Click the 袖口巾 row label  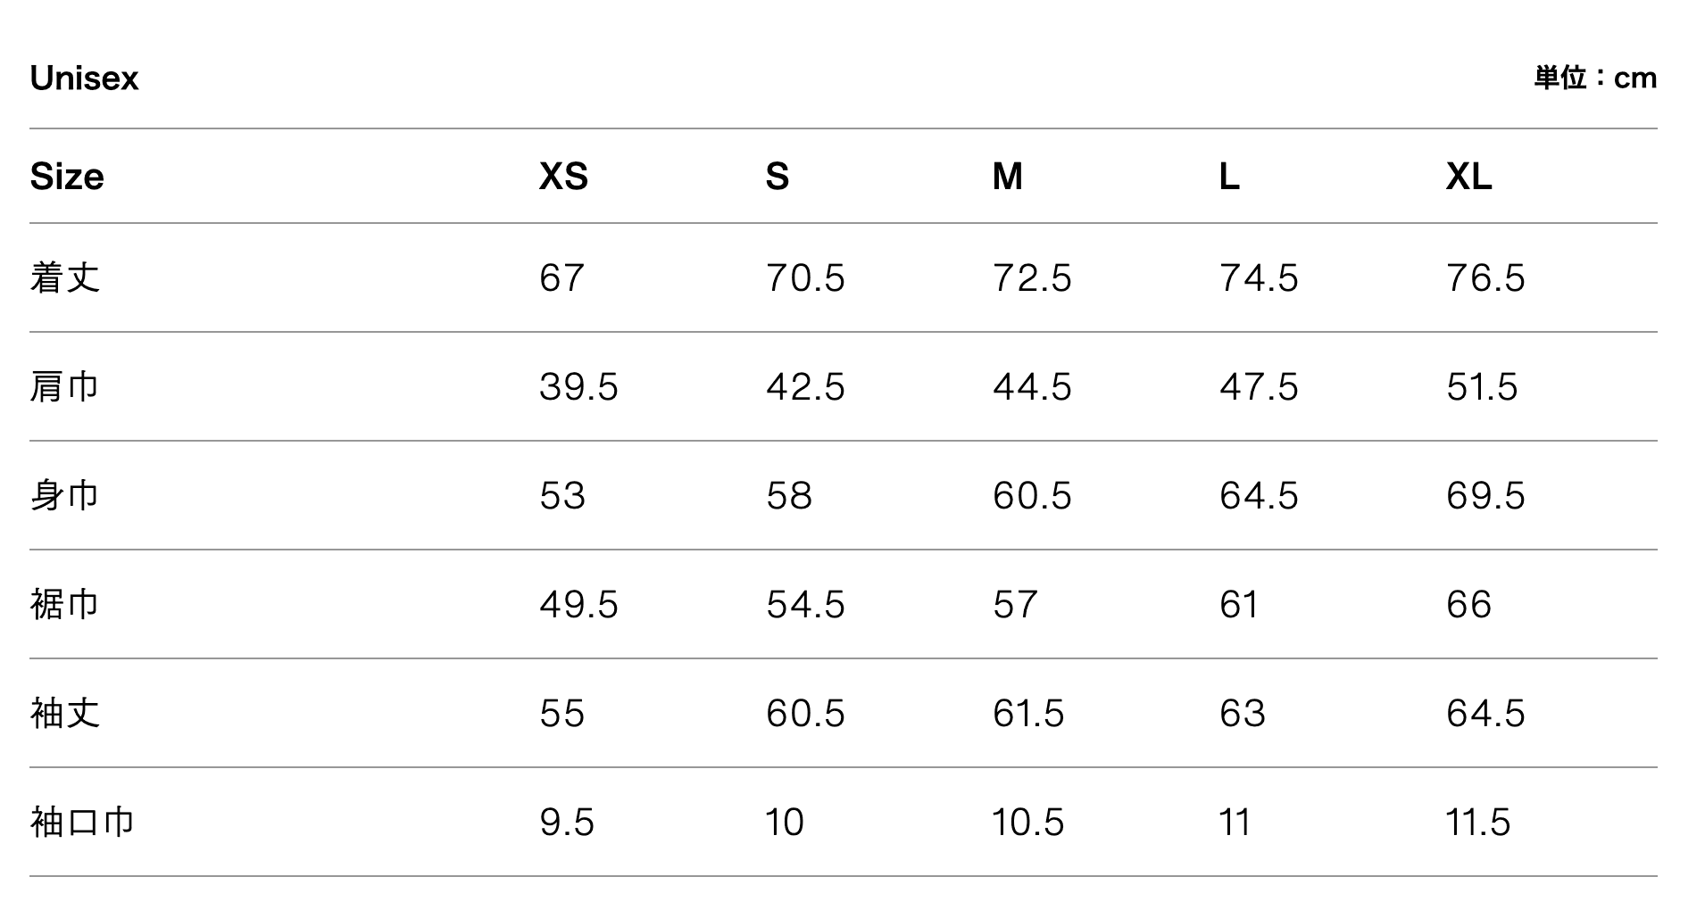[x=82, y=822]
